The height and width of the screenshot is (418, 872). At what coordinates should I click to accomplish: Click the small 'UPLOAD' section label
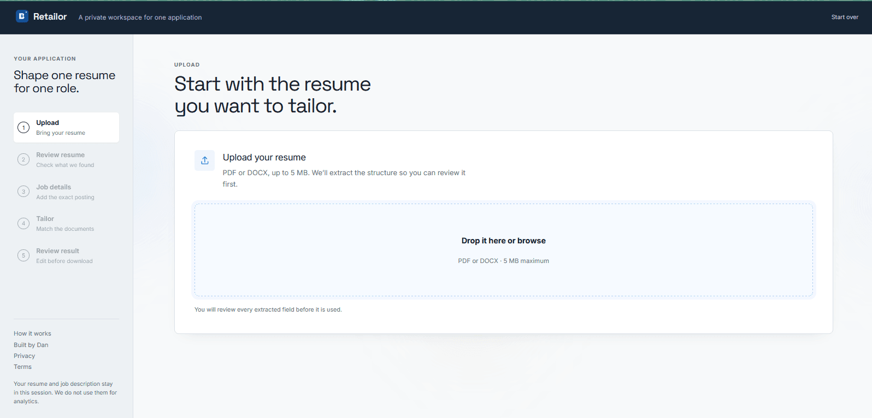[x=187, y=65]
